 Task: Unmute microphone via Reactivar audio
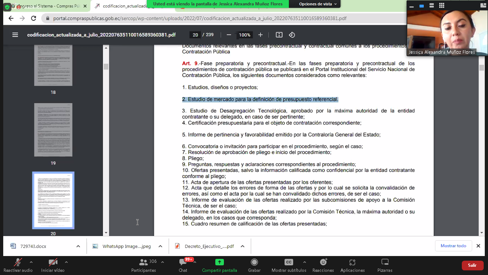pos(18,265)
